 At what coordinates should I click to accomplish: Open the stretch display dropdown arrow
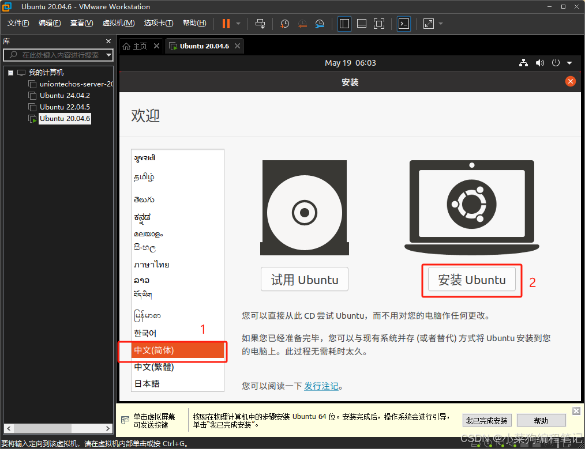coord(441,24)
